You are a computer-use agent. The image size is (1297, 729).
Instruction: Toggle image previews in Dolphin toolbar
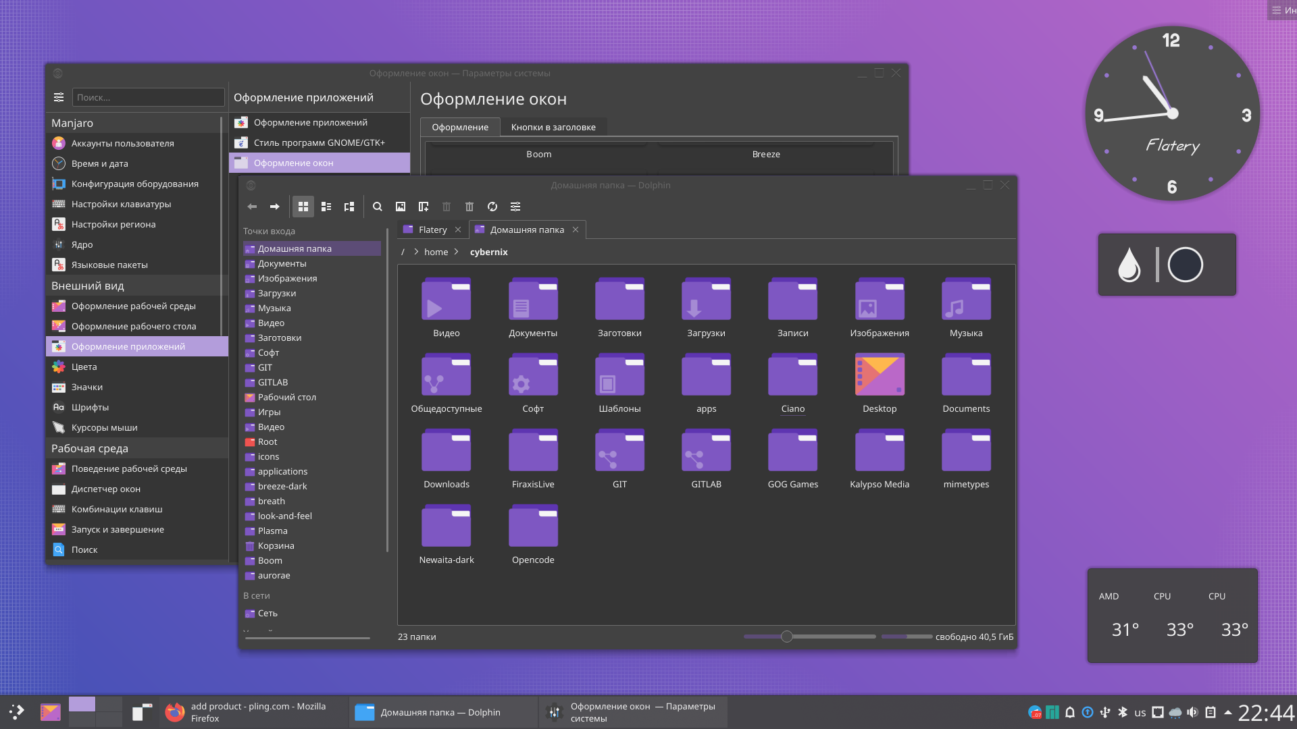coord(401,207)
